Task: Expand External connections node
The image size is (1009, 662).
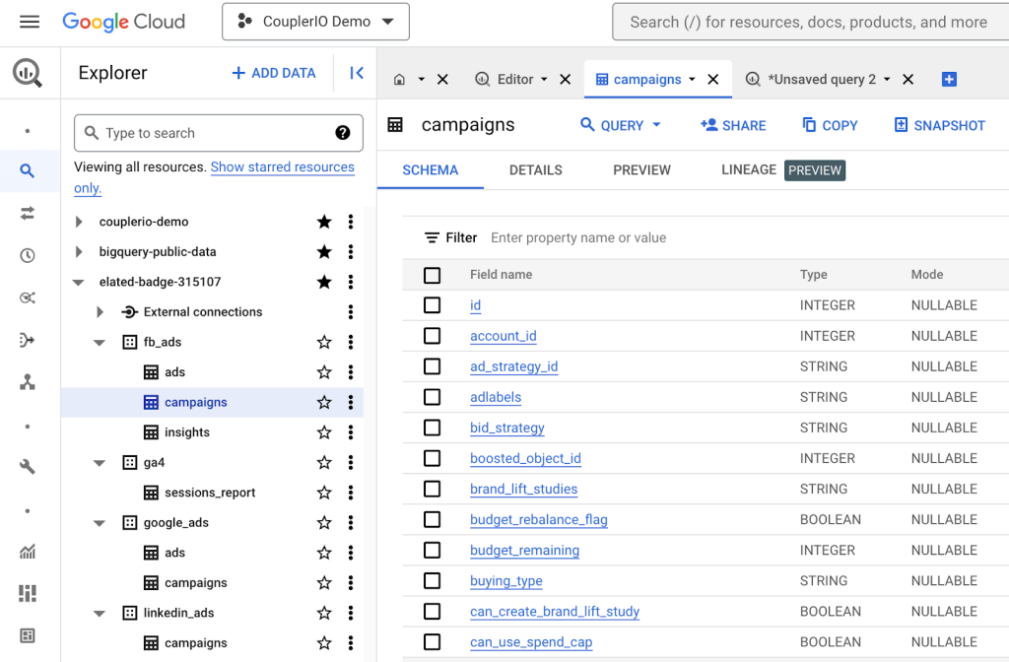Action: pyautogui.click(x=100, y=312)
